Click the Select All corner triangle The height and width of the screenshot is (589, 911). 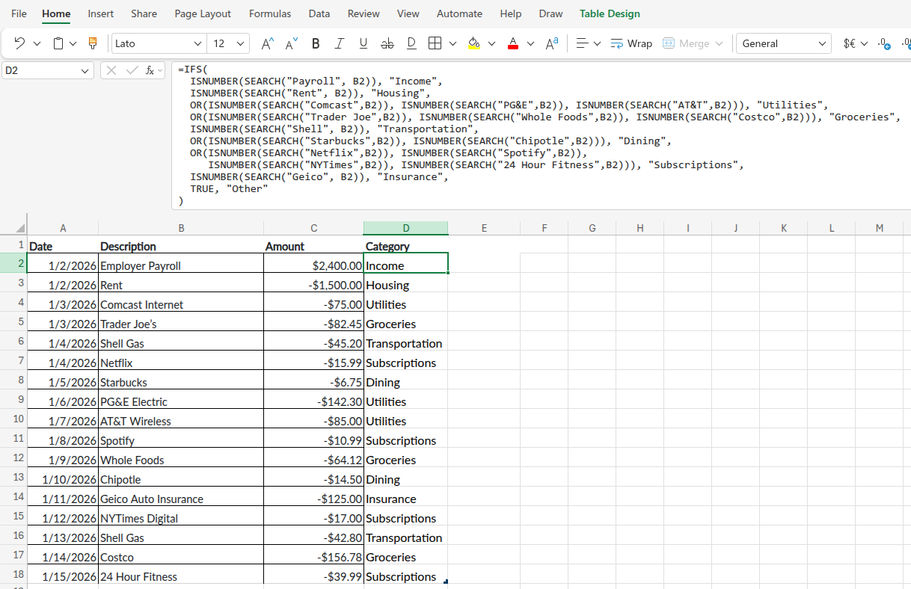coord(20,229)
